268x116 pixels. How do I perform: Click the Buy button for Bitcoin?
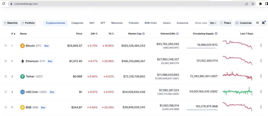(x=47, y=46)
